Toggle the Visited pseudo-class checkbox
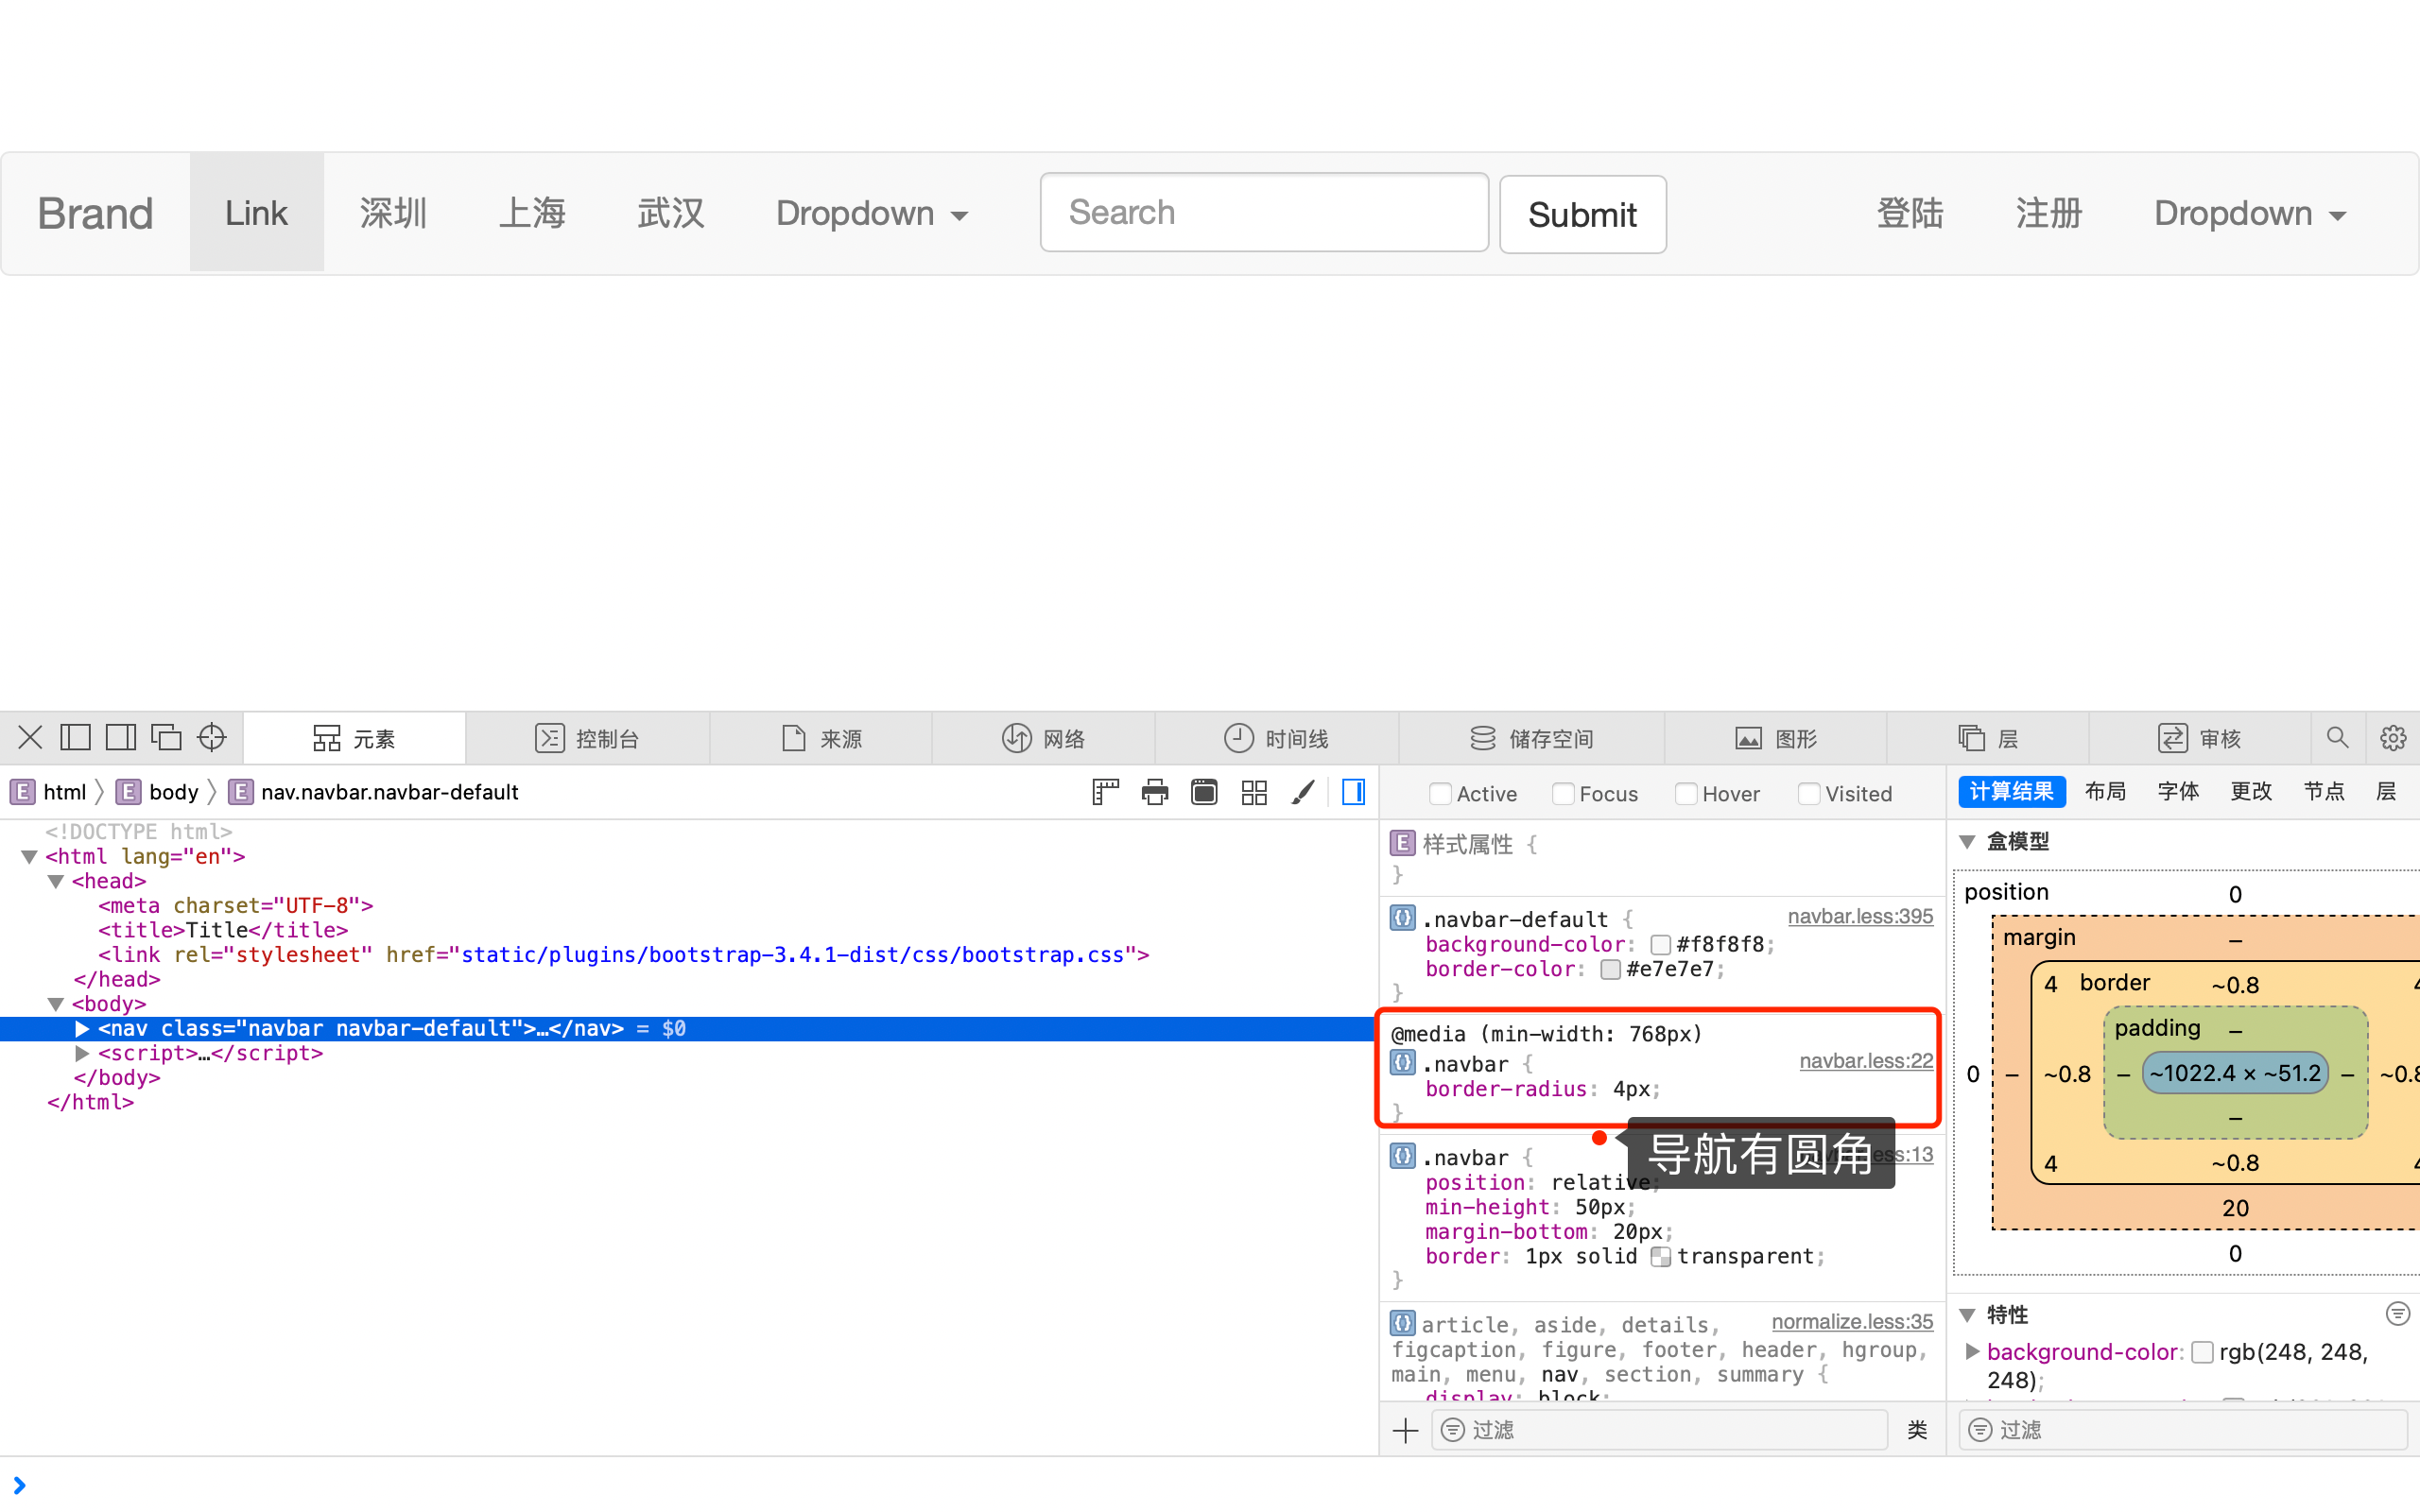The image size is (2420, 1512). point(1809,793)
